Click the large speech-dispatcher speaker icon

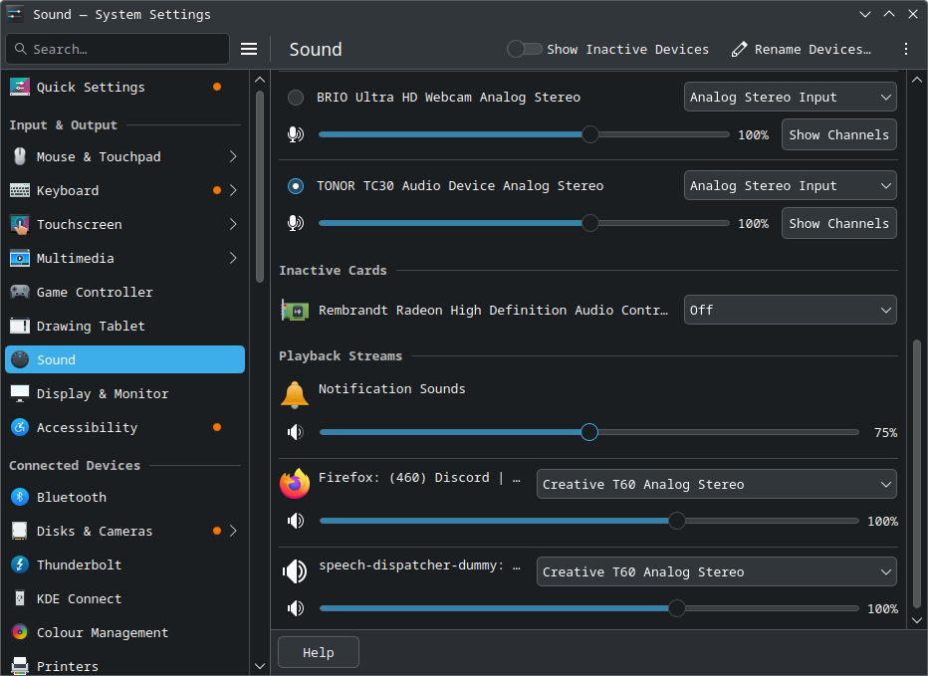(295, 571)
